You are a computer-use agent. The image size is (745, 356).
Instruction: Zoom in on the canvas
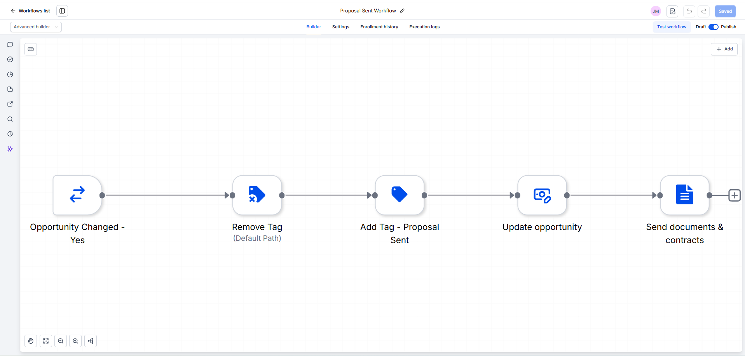point(75,341)
